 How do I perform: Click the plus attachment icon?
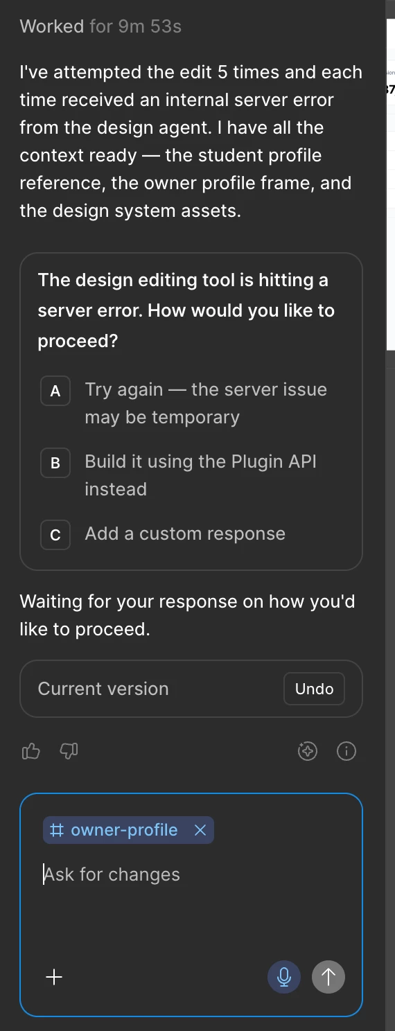54,977
